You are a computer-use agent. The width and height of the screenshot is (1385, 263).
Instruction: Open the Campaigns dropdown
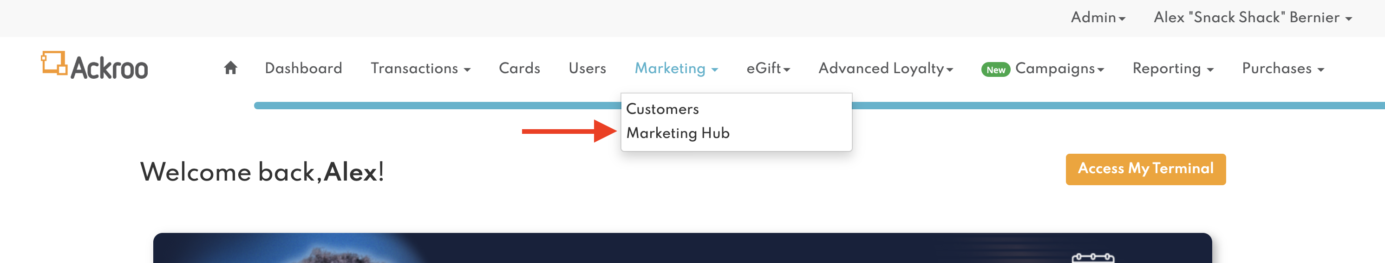[1058, 69]
